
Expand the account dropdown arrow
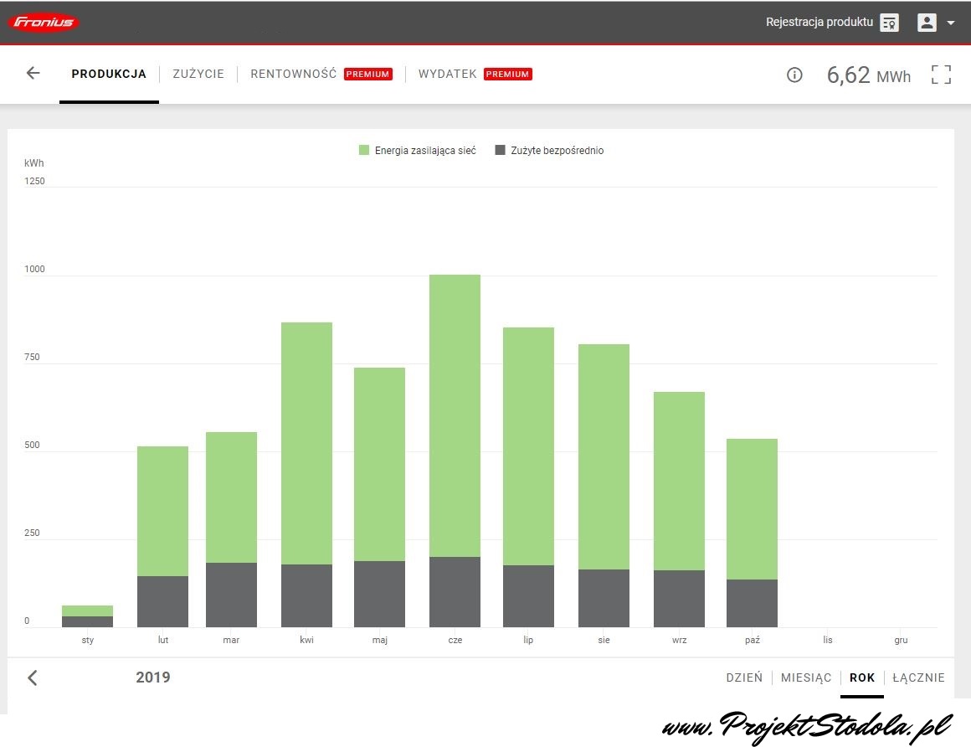coord(950,23)
